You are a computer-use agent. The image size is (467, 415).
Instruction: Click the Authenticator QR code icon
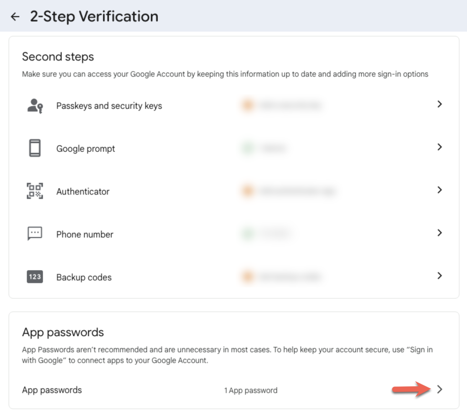[x=35, y=190]
